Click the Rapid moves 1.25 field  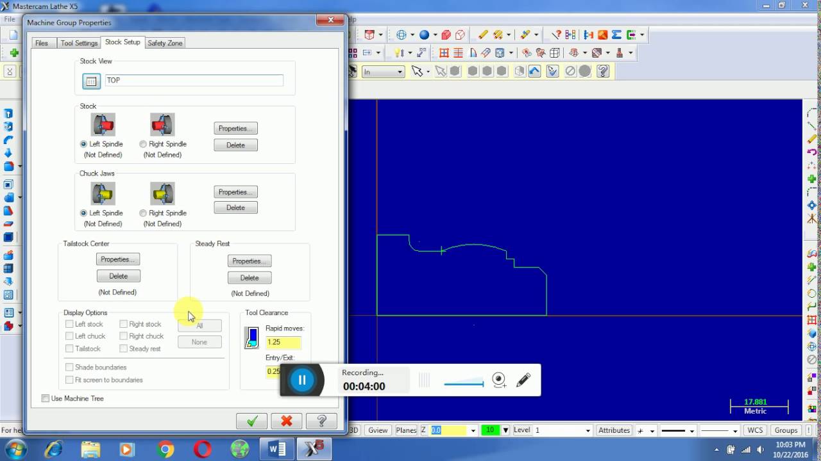(x=283, y=342)
